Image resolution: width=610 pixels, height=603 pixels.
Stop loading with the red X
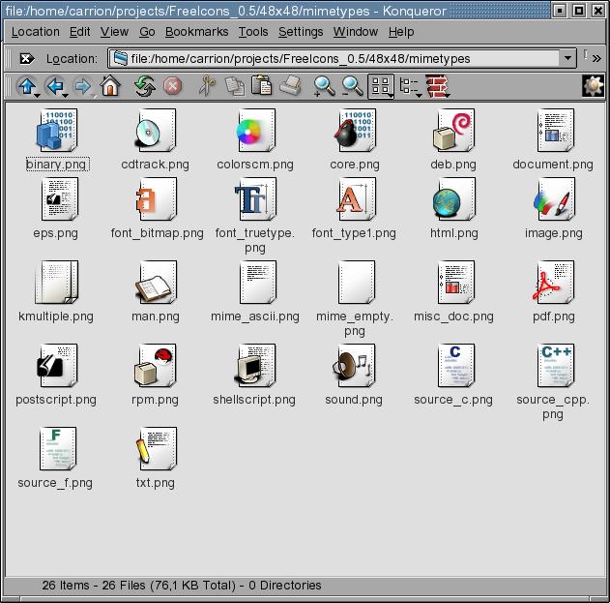coord(173,86)
